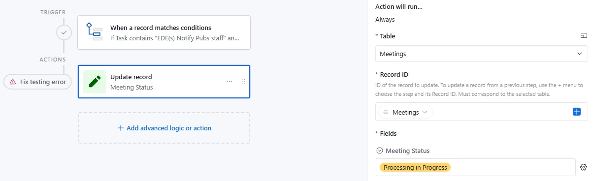Click the blue plus button in Record ID

tap(577, 112)
